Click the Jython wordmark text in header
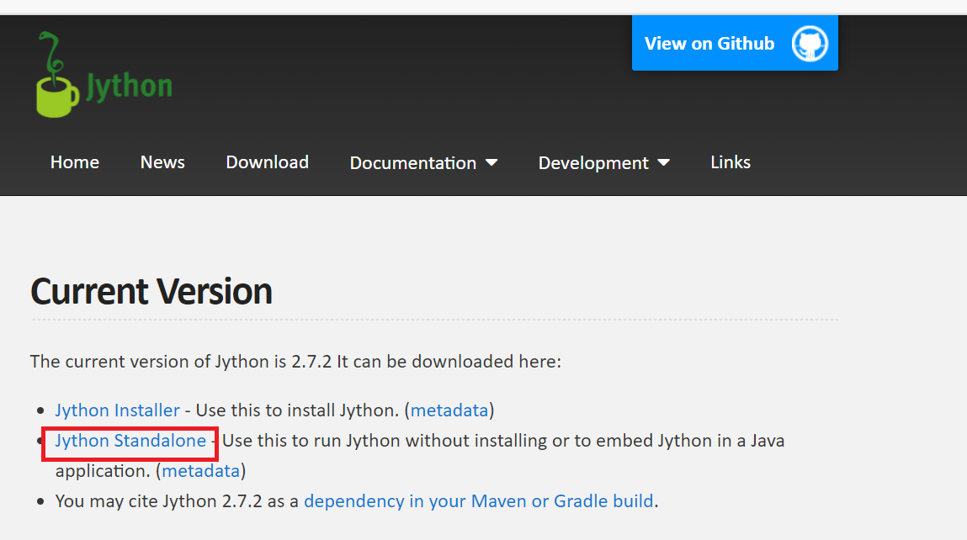 [129, 87]
